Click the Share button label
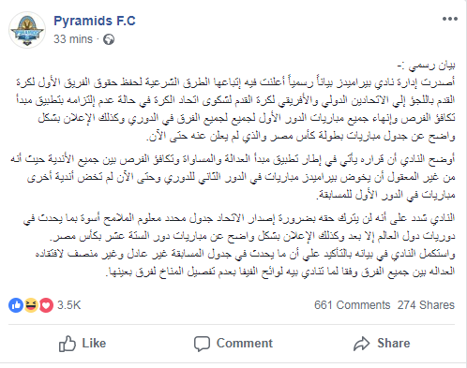This screenshot has width=467, height=368. [394, 344]
